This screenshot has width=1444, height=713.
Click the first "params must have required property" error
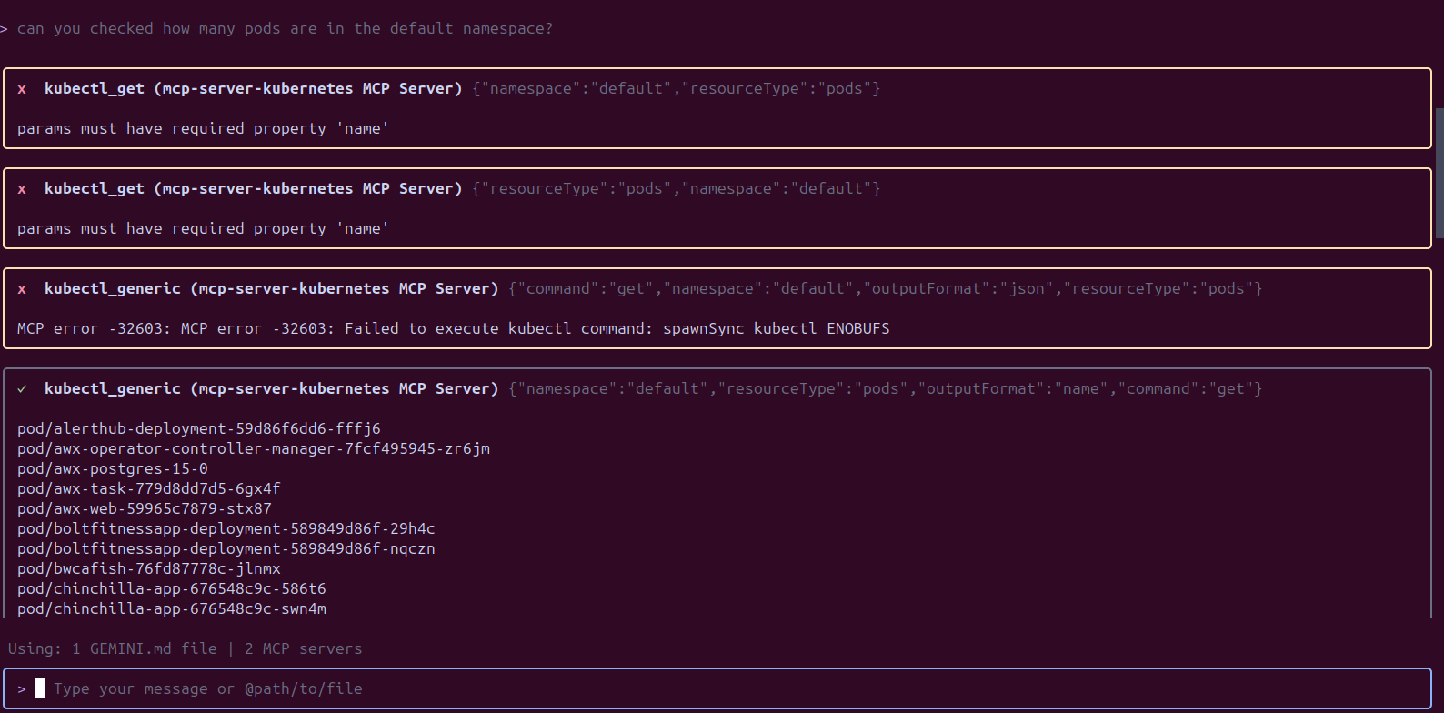(203, 129)
